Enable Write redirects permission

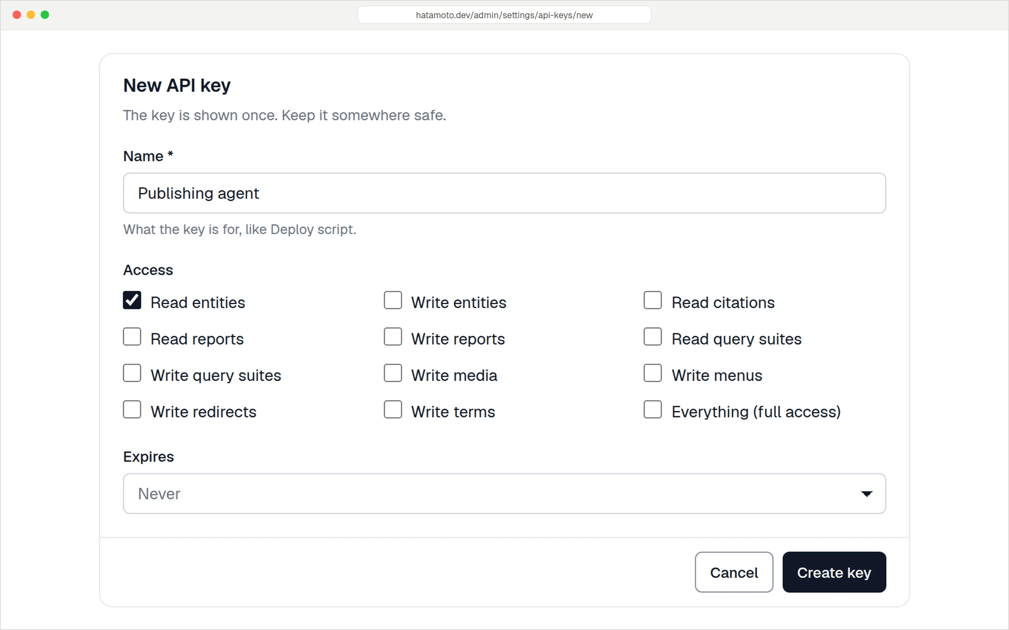[132, 409]
